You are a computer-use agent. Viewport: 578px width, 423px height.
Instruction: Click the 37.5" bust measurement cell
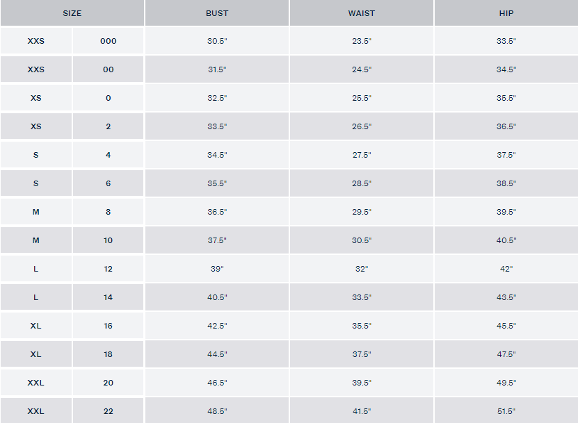coord(217,240)
